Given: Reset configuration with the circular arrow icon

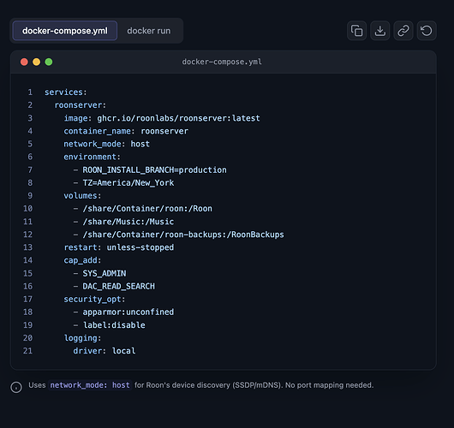Looking at the screenshot, I should point(427,31).
